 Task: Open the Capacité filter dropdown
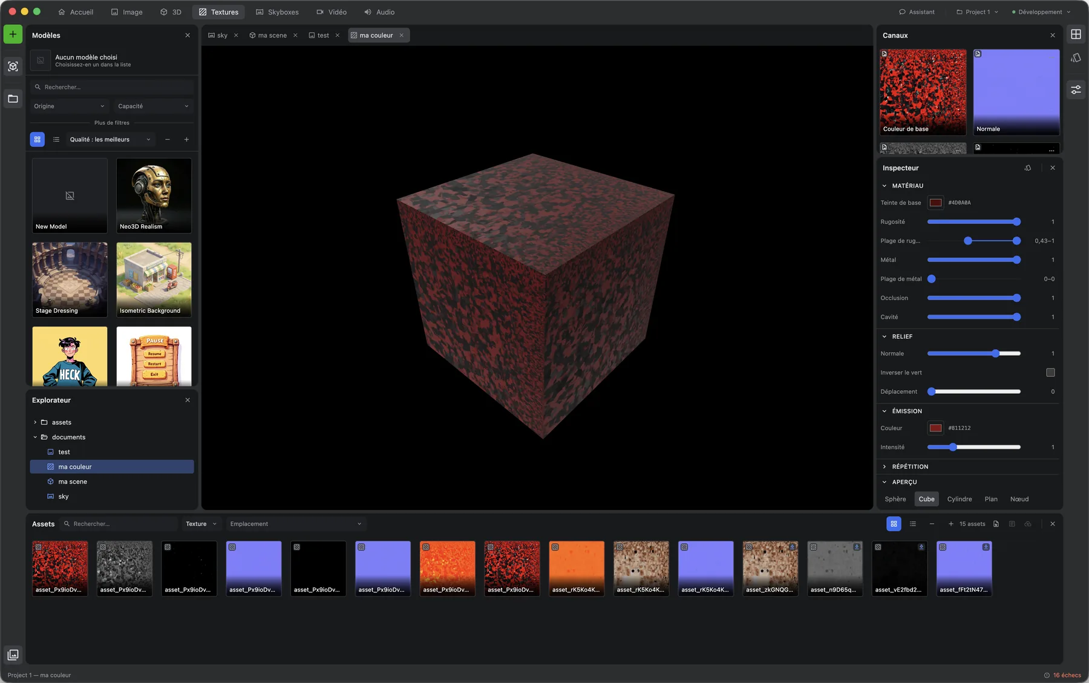pos(153,106)
